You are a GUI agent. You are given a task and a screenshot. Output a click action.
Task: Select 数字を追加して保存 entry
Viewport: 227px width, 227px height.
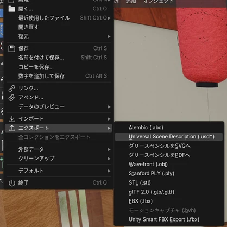[x=59, y=76]
